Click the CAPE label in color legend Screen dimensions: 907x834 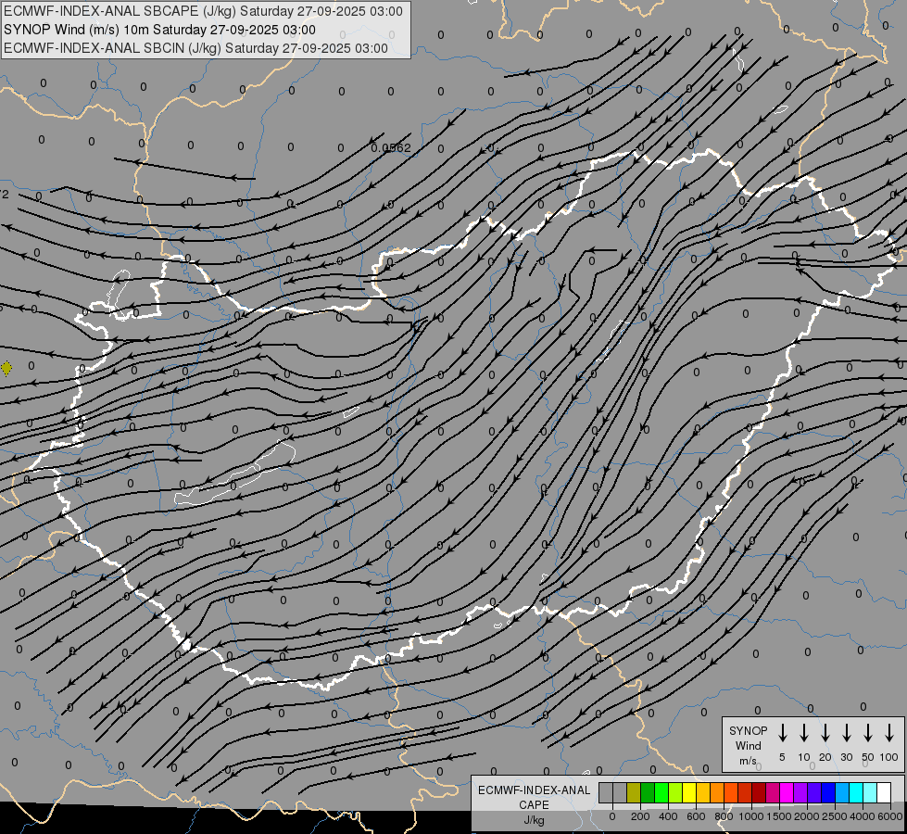point(534,805)
